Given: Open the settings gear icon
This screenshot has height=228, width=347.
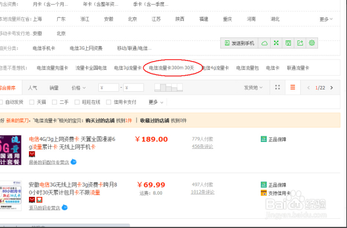Looking at the screenshot, I should pyautogui.click(x=312, y=43).
